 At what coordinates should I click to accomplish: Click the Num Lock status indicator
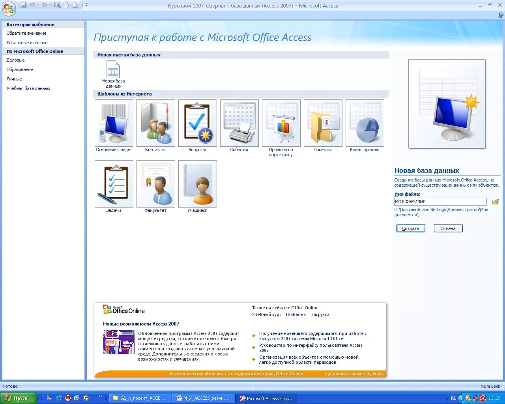click(x=490, y=386)
